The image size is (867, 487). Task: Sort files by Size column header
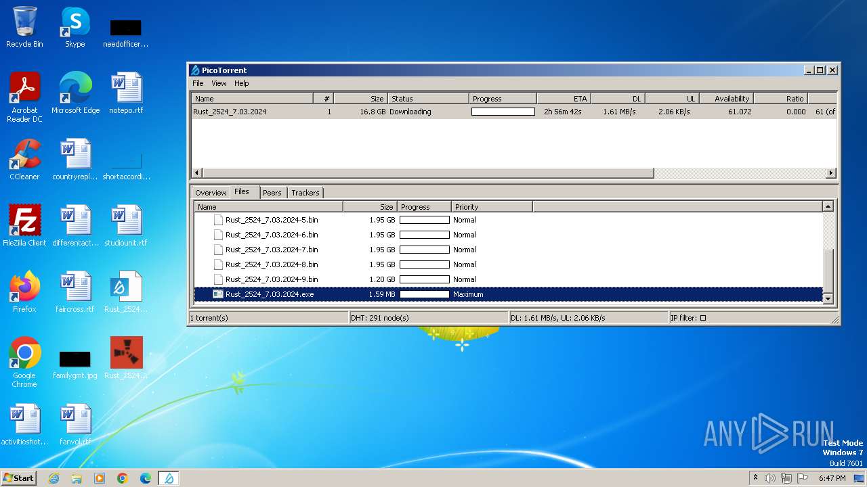click(370, 207)
